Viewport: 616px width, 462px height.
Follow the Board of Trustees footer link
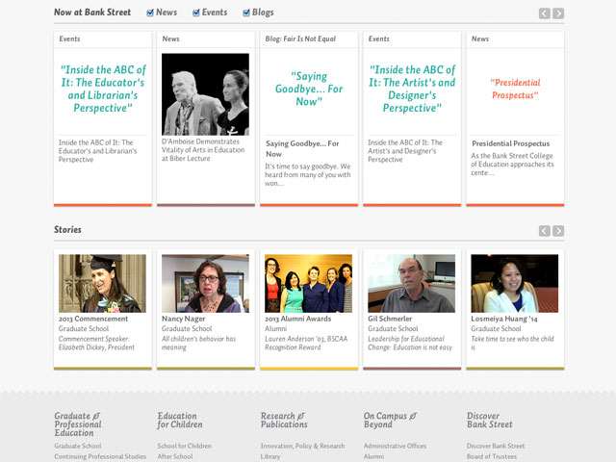click(492, 456)
